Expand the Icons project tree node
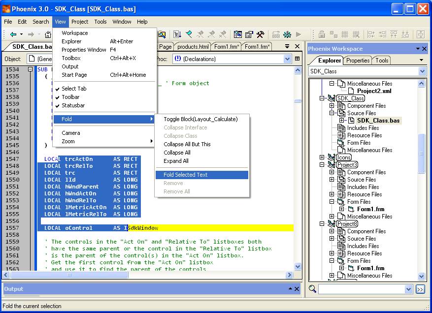 322,157
